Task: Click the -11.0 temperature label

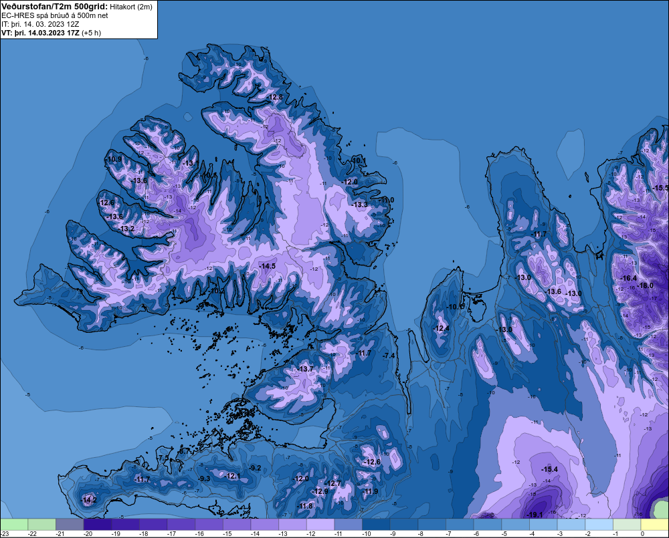Action: [x=386, y=200]
